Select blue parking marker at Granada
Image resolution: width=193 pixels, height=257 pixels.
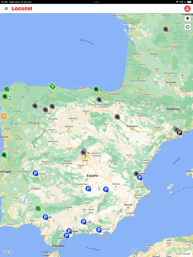click(x=83, y=222)
